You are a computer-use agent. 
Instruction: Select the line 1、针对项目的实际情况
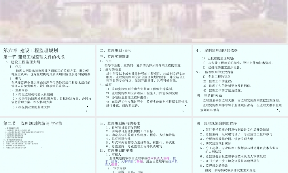pos(123,127)
